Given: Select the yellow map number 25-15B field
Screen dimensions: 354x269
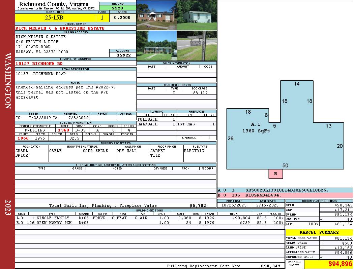Looking at the screenshot, I should pyautogui.click(x=56, y=17).
